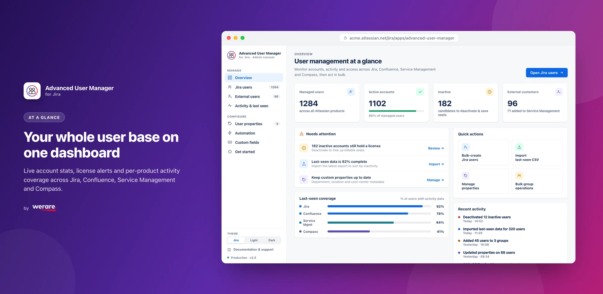Open Automation section
Image resolution: width=603 pixels, height=294 pixels.
pyautogui.click(x=254, y=133)
